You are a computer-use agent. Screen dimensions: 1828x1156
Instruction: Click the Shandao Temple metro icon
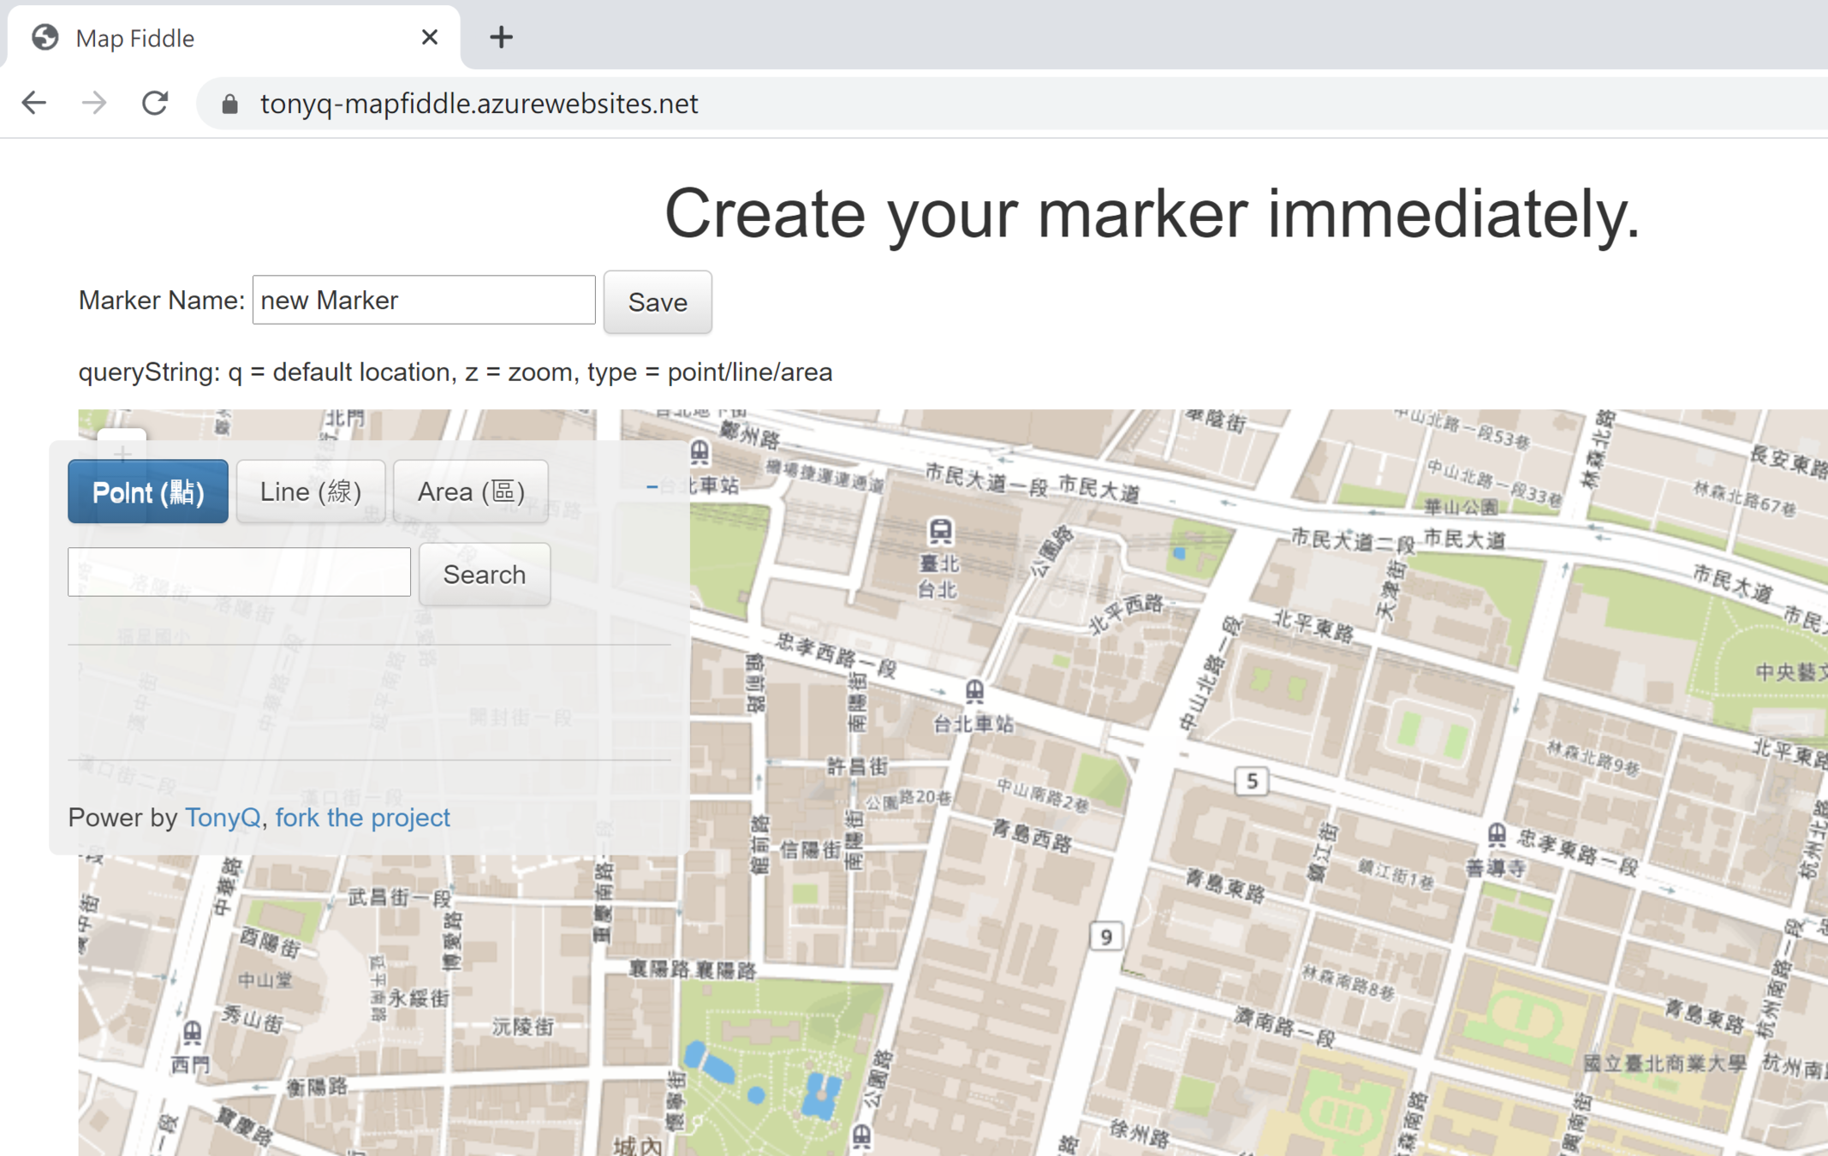tap(1497, 833)
